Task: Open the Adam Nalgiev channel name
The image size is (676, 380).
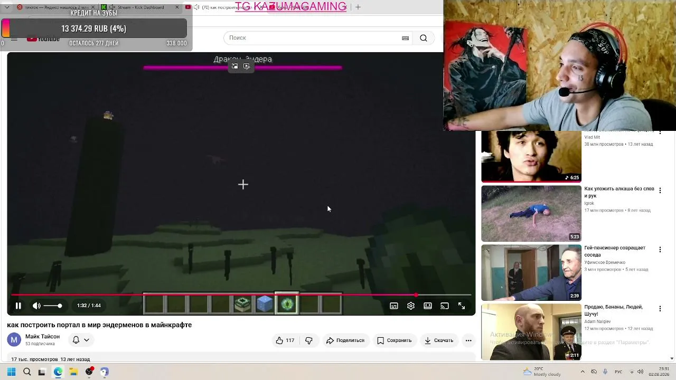Action: 597,321
